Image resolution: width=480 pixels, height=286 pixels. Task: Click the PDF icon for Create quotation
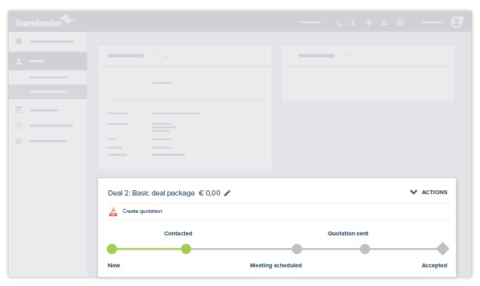click(113, 212)
